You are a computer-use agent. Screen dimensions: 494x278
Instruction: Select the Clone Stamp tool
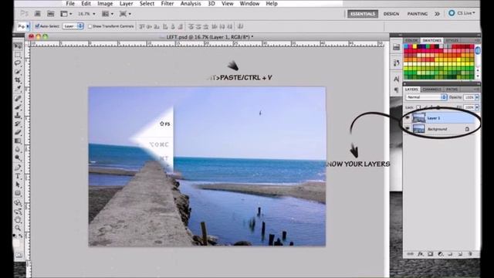[18, 115]
